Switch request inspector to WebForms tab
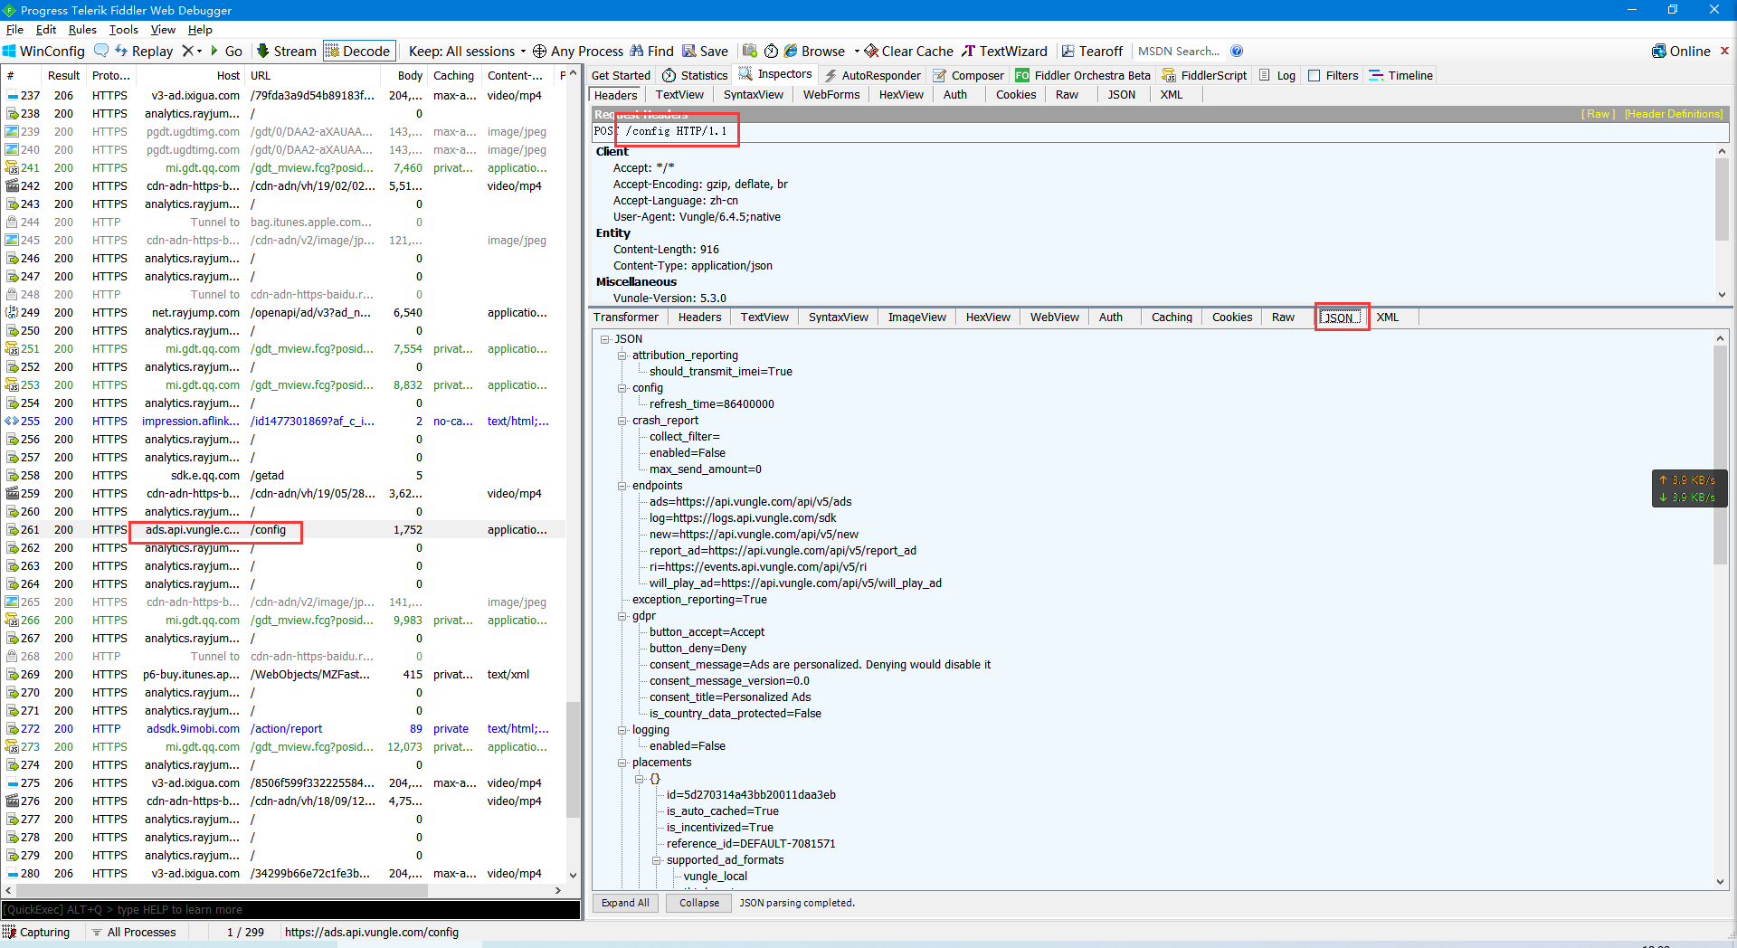 click(831, 95)
